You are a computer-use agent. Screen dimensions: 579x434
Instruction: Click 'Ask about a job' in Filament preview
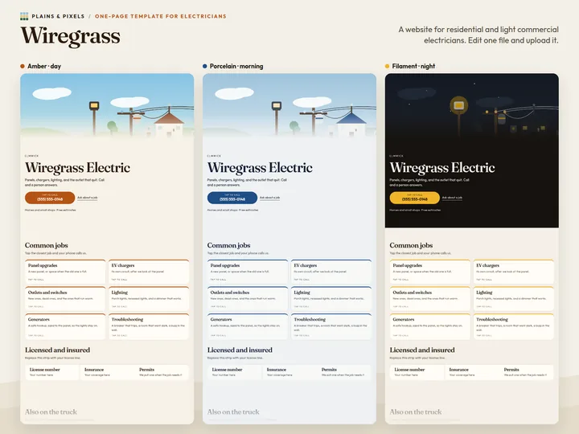[452, 198]
